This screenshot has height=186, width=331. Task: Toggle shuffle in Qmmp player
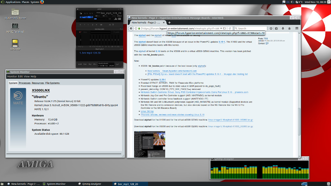pyautogui.click(x=110, y=25)
